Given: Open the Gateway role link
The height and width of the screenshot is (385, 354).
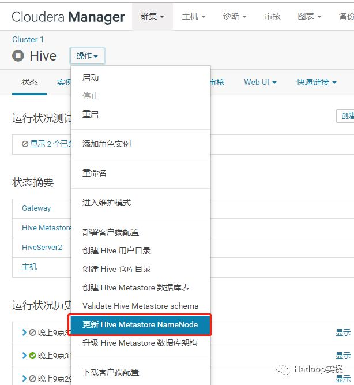Looking at the screenshot, I should (x=36, y=208).
